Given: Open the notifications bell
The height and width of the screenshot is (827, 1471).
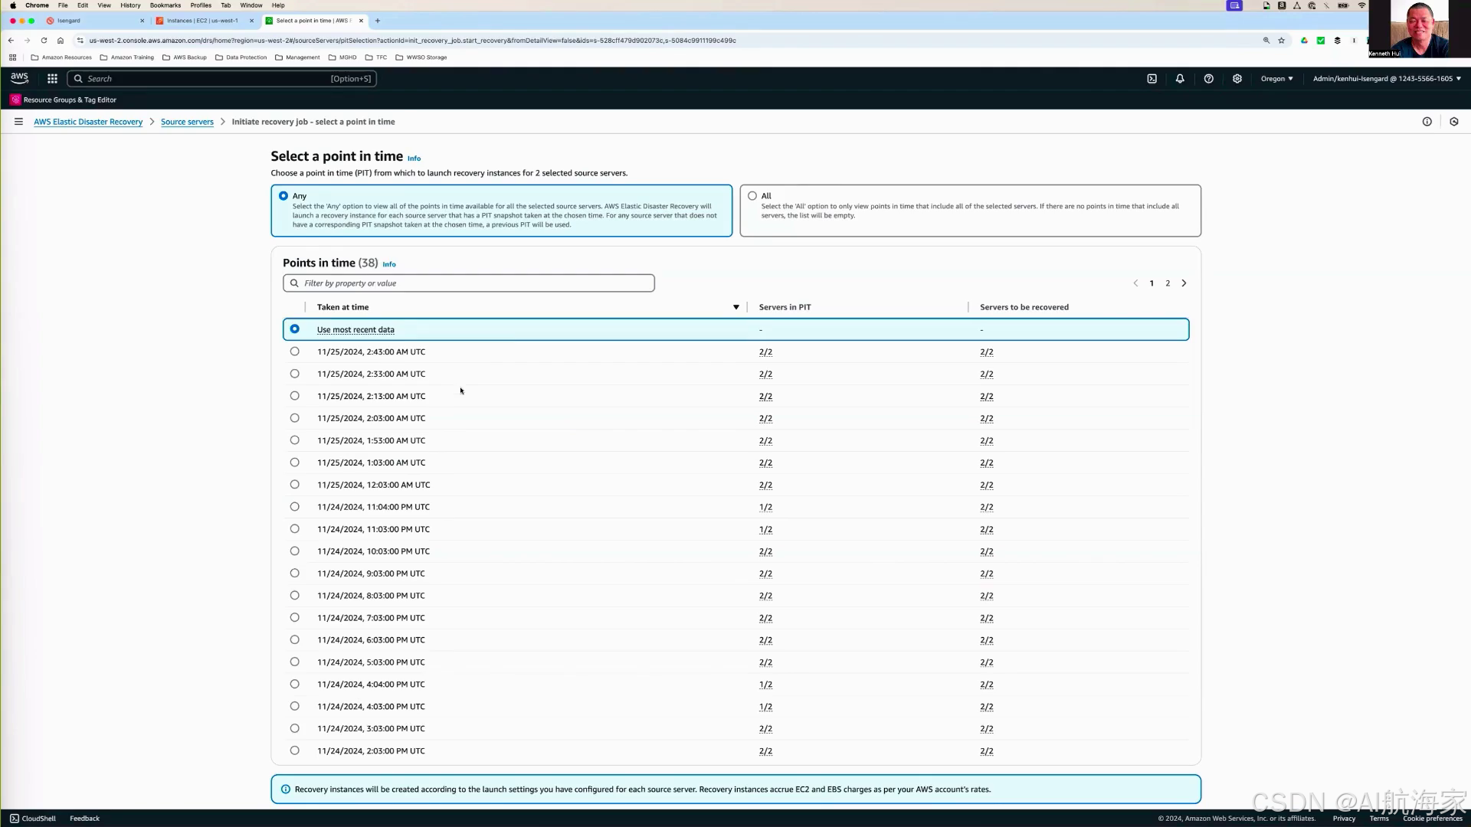Looking at the screenshot, I should point(1180,78).
